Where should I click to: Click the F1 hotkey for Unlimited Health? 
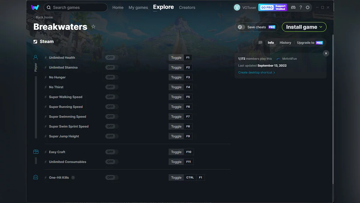(x=188, y=57)
